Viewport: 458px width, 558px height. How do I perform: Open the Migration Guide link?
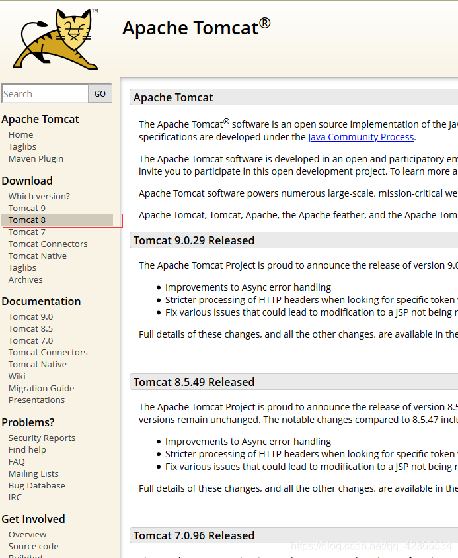42,389
